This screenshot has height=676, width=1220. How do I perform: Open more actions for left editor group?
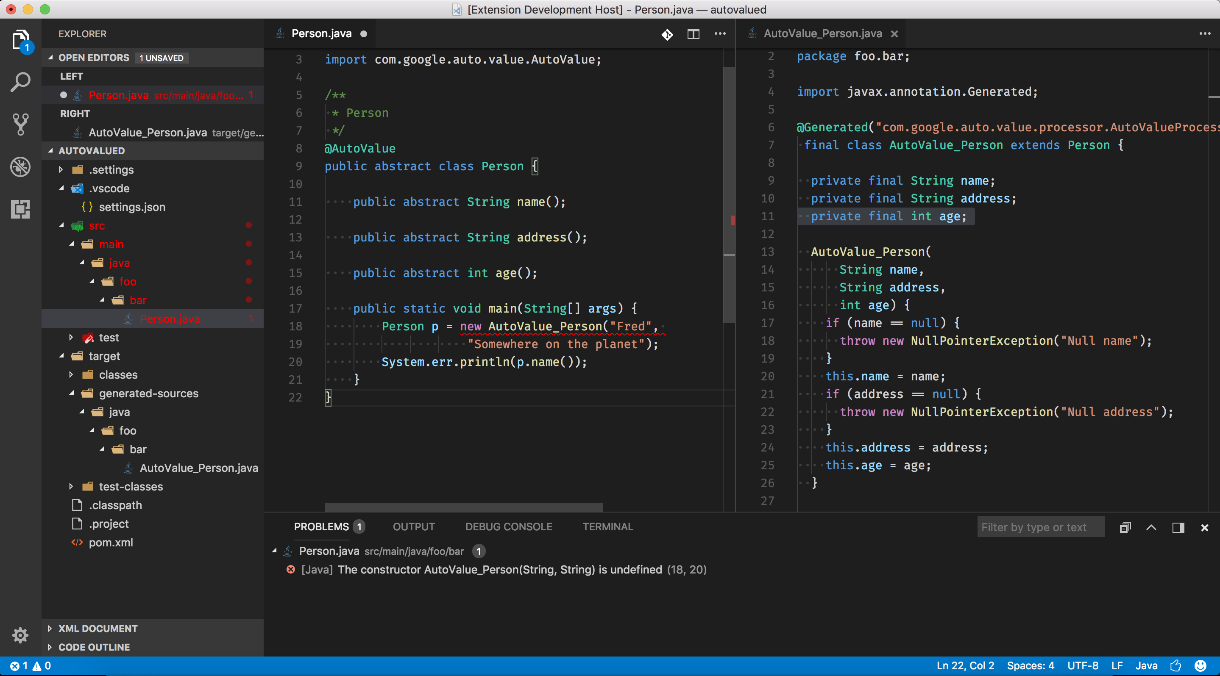pyautogui.click(x=720, y=33)
